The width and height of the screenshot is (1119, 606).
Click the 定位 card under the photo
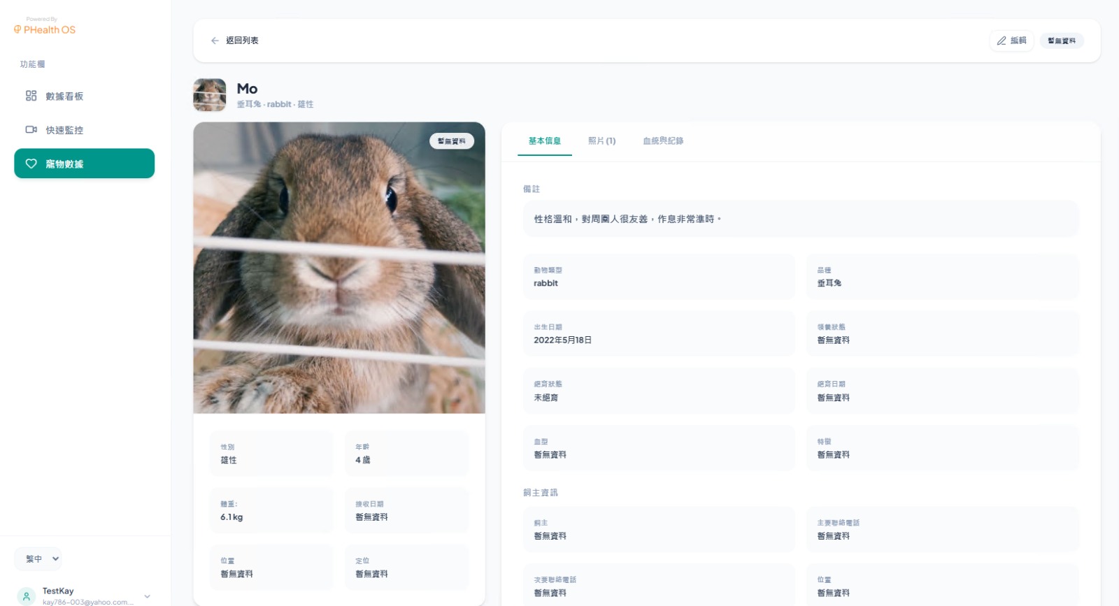point(406,567)
